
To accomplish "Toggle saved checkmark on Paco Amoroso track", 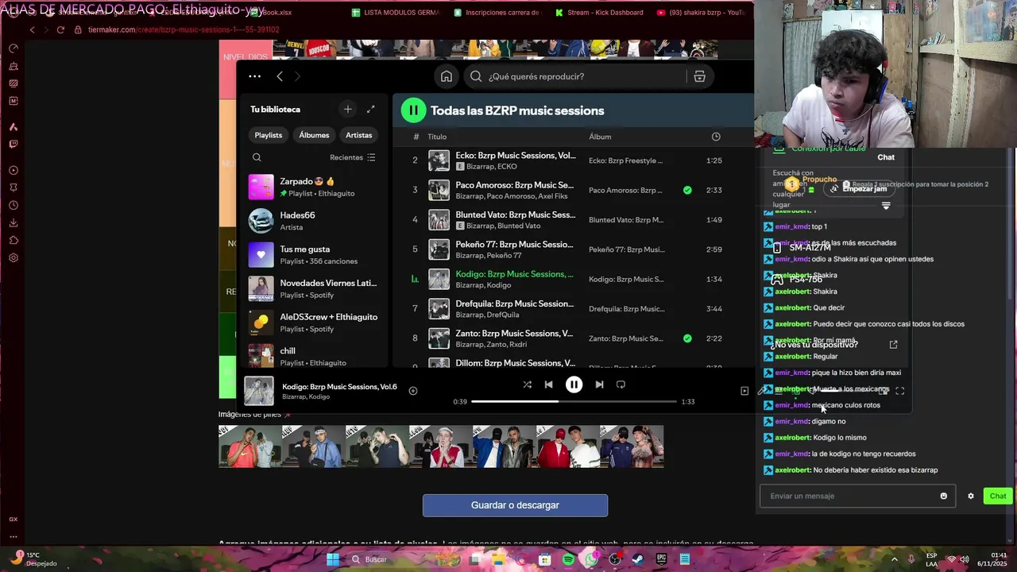I will pyautogui.click(x=687, y=190).
